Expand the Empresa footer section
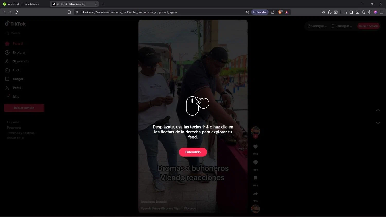 point(13,122)
